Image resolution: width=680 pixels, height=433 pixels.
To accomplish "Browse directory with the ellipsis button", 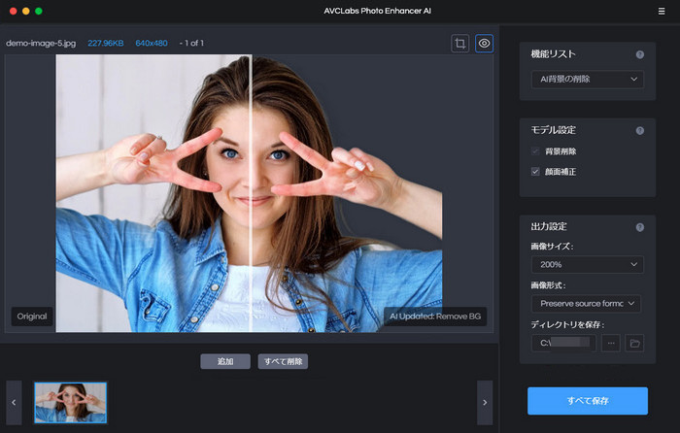I will [x=611, y=343].
